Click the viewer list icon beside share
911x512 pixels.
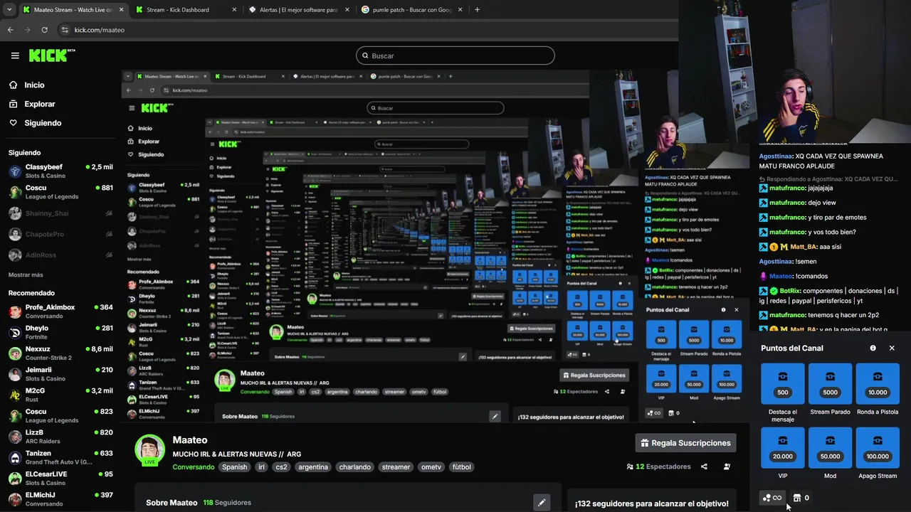point(727,466)
